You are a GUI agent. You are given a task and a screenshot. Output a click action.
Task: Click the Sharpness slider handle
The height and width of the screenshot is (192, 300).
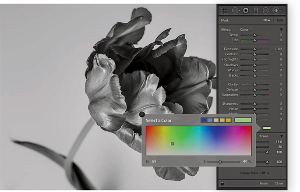[x=254, y=104]
